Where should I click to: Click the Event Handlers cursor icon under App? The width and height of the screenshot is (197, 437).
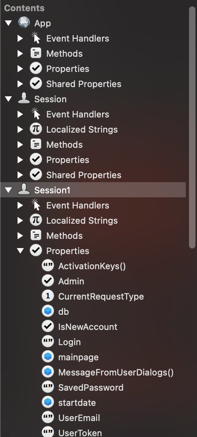tap(35, 38)
